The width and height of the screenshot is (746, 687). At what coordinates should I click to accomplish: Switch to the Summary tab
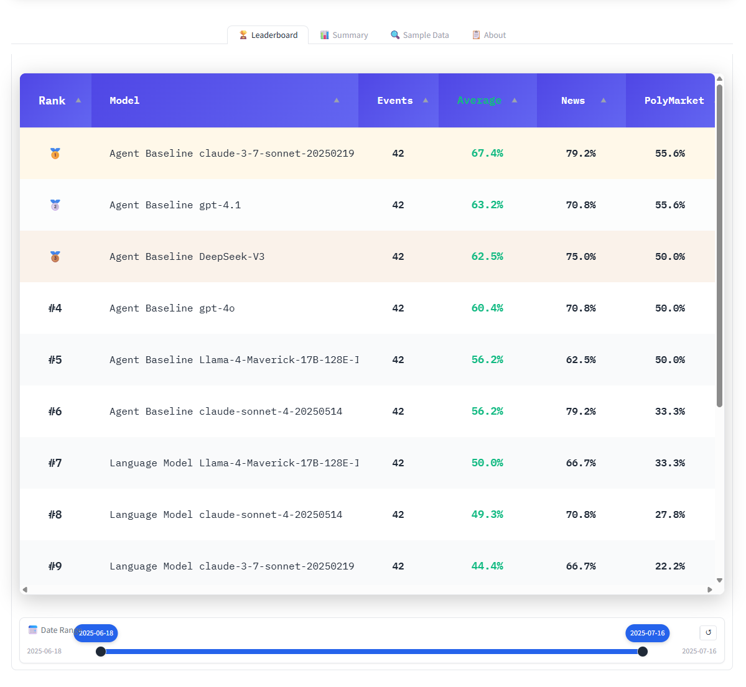pyautogui.click(x=344, y=35)
